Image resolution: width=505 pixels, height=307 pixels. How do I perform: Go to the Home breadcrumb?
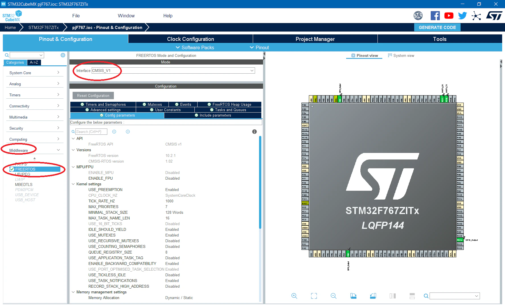click(10, 27)
